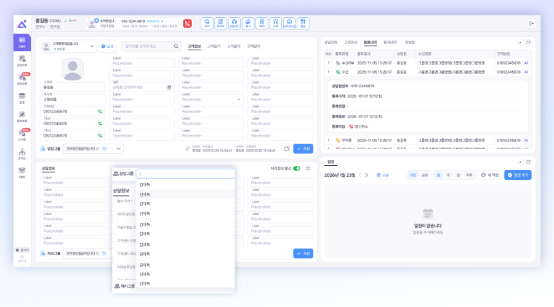This screenshot has width=554, height=307.
Task: Click the 신규 button
Action: point(107,46)
